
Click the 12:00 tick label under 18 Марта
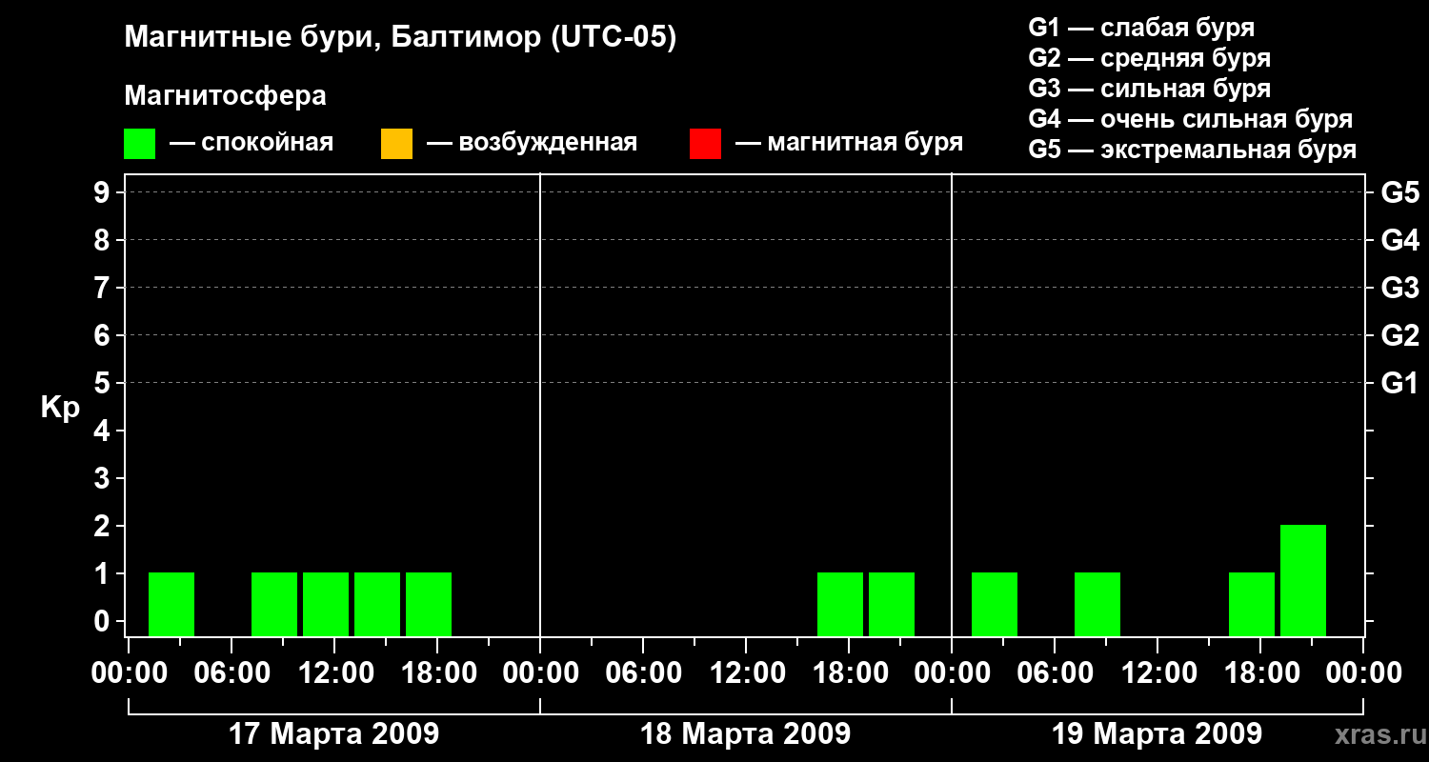[x=746, y=673]
